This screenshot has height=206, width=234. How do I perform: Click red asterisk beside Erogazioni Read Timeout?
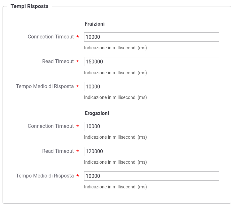pos(78,151)
